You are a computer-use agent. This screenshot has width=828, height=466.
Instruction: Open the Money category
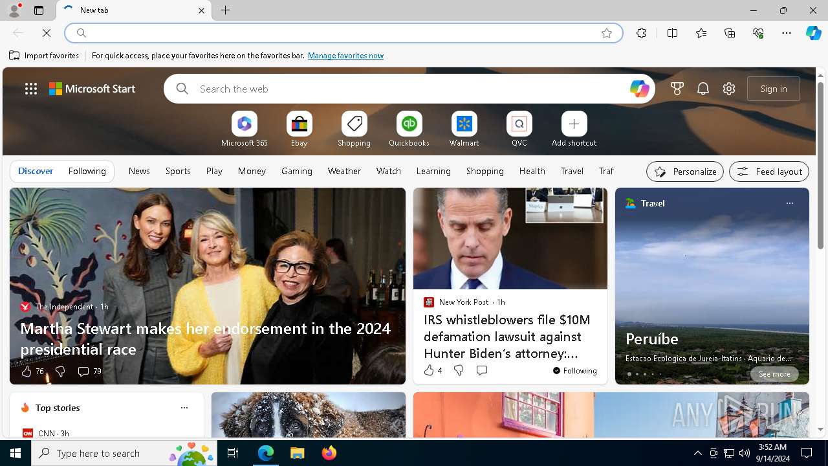pyautogui.click(x=252, y=171)
